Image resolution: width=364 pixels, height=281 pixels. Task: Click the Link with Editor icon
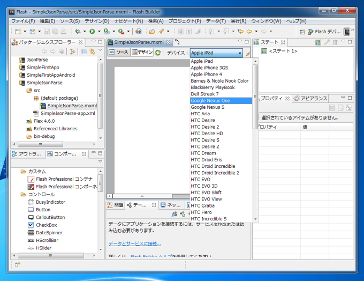(92, 51)
